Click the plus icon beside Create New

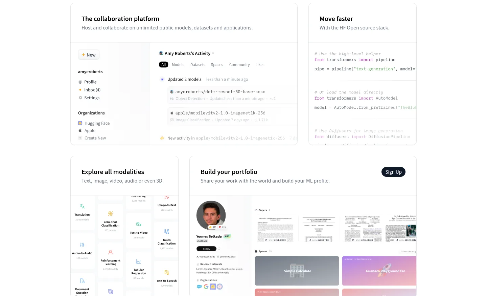[x=80, y=138]
